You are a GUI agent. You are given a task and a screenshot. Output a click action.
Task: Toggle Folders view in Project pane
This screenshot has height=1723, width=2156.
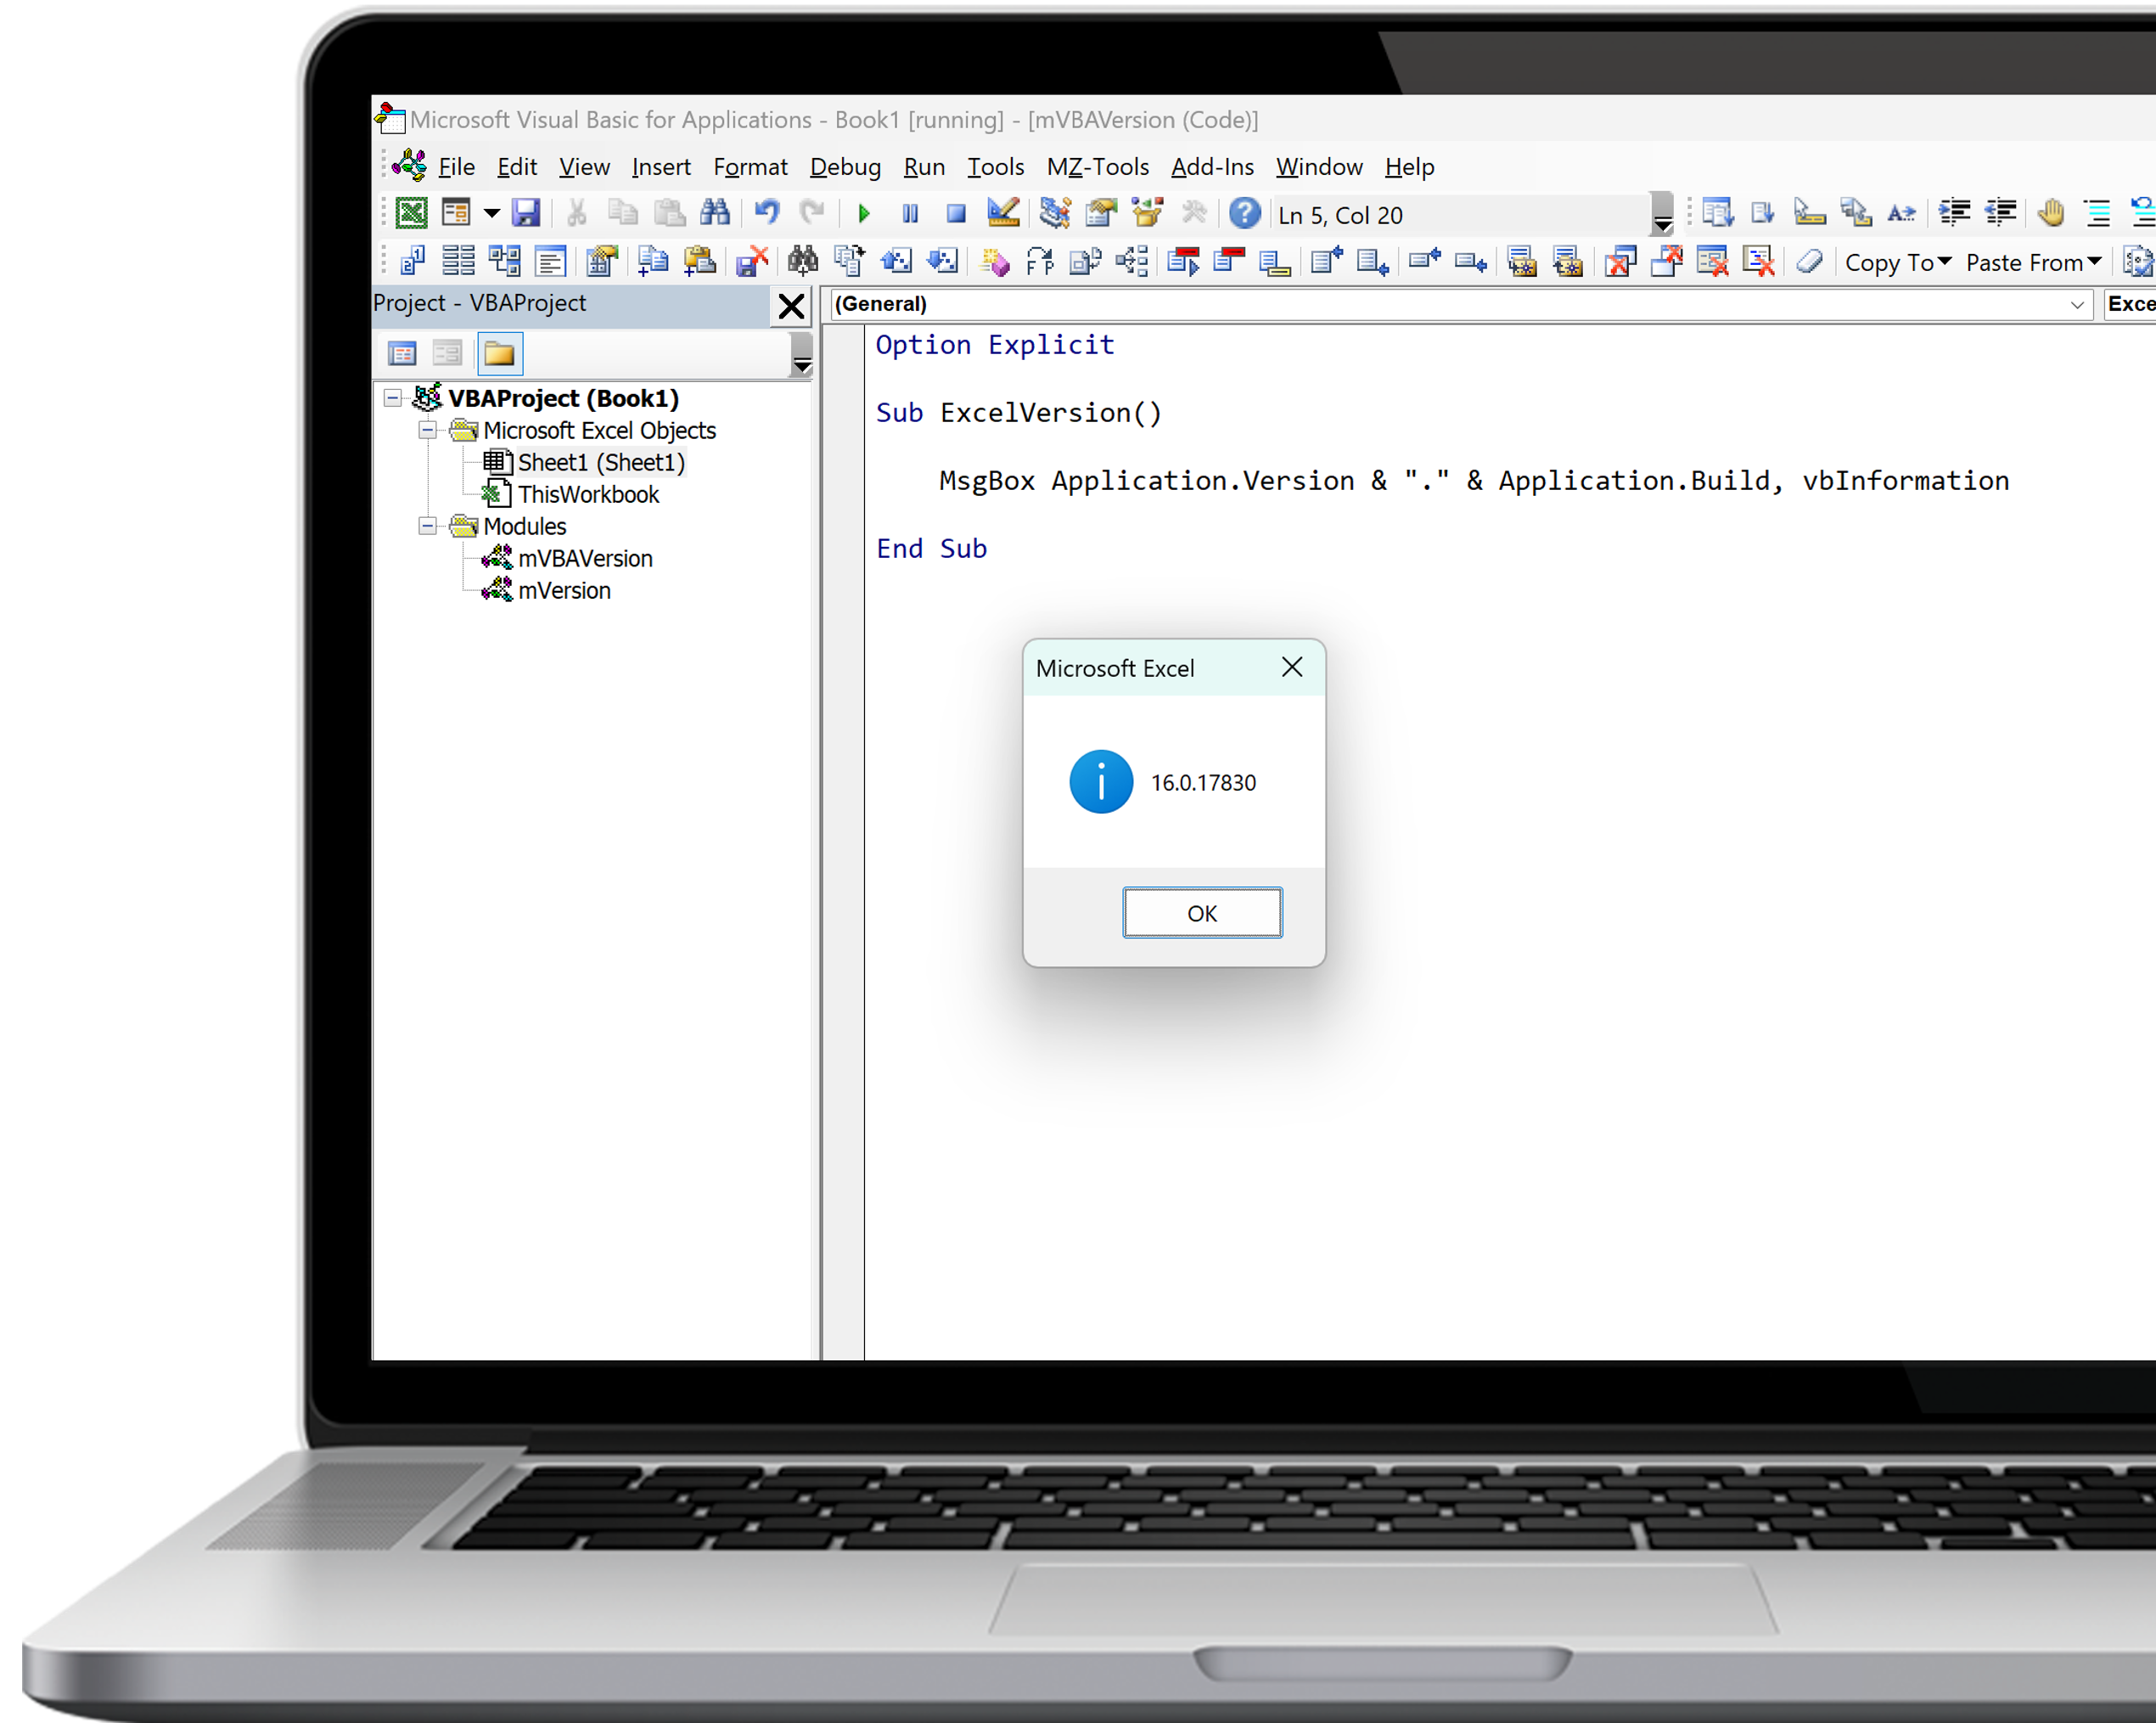click(499, 354)
